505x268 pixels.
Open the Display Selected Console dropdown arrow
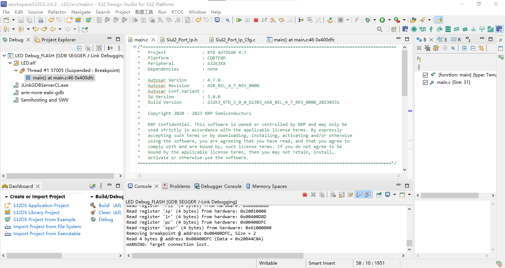pyautogui.click(x=394, y=195)
